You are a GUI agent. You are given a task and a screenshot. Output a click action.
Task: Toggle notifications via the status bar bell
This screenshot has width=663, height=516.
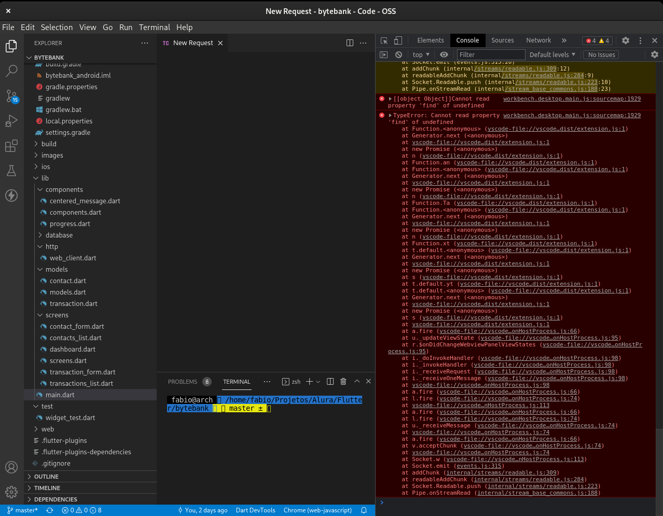point(364,510)
